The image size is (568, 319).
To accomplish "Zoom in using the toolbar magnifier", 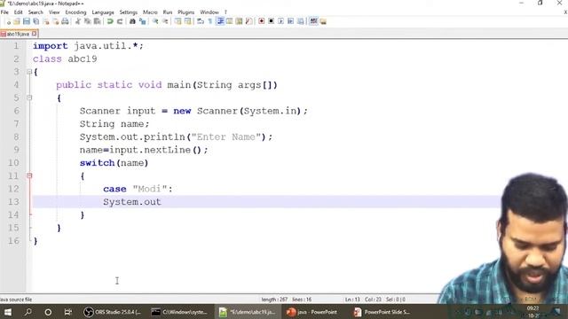I will [155, 21].
